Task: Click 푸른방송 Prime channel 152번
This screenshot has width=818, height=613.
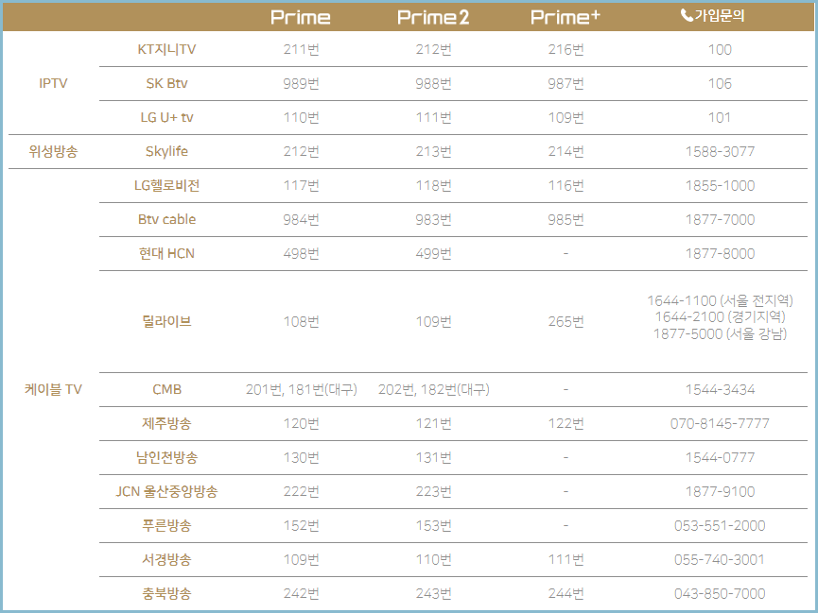Action: tap(302, 525)
